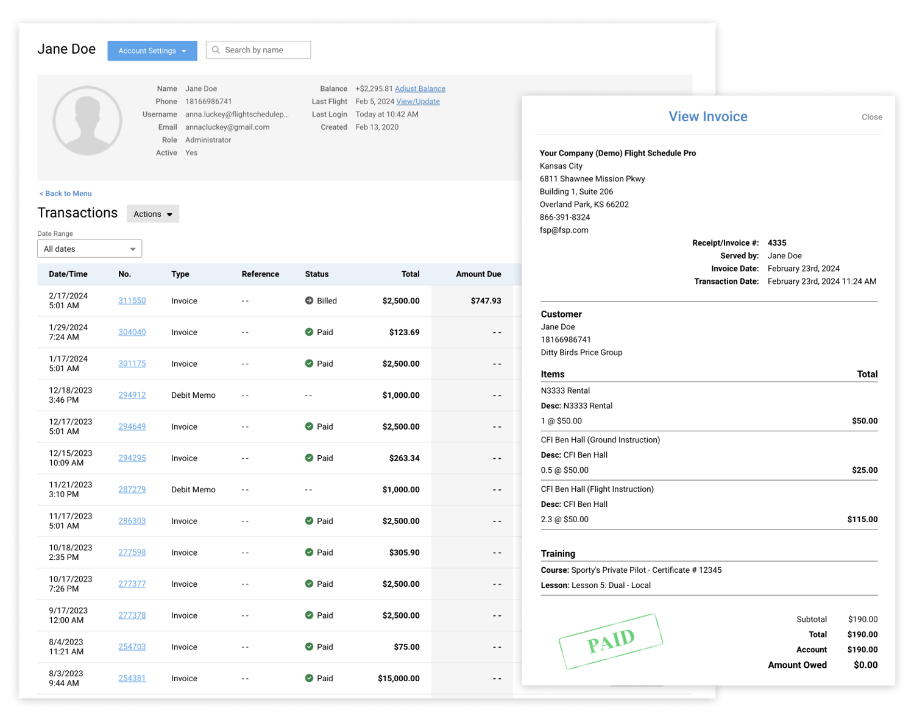
Task: Expand the Transactions Actions menu
Action: 153,214
